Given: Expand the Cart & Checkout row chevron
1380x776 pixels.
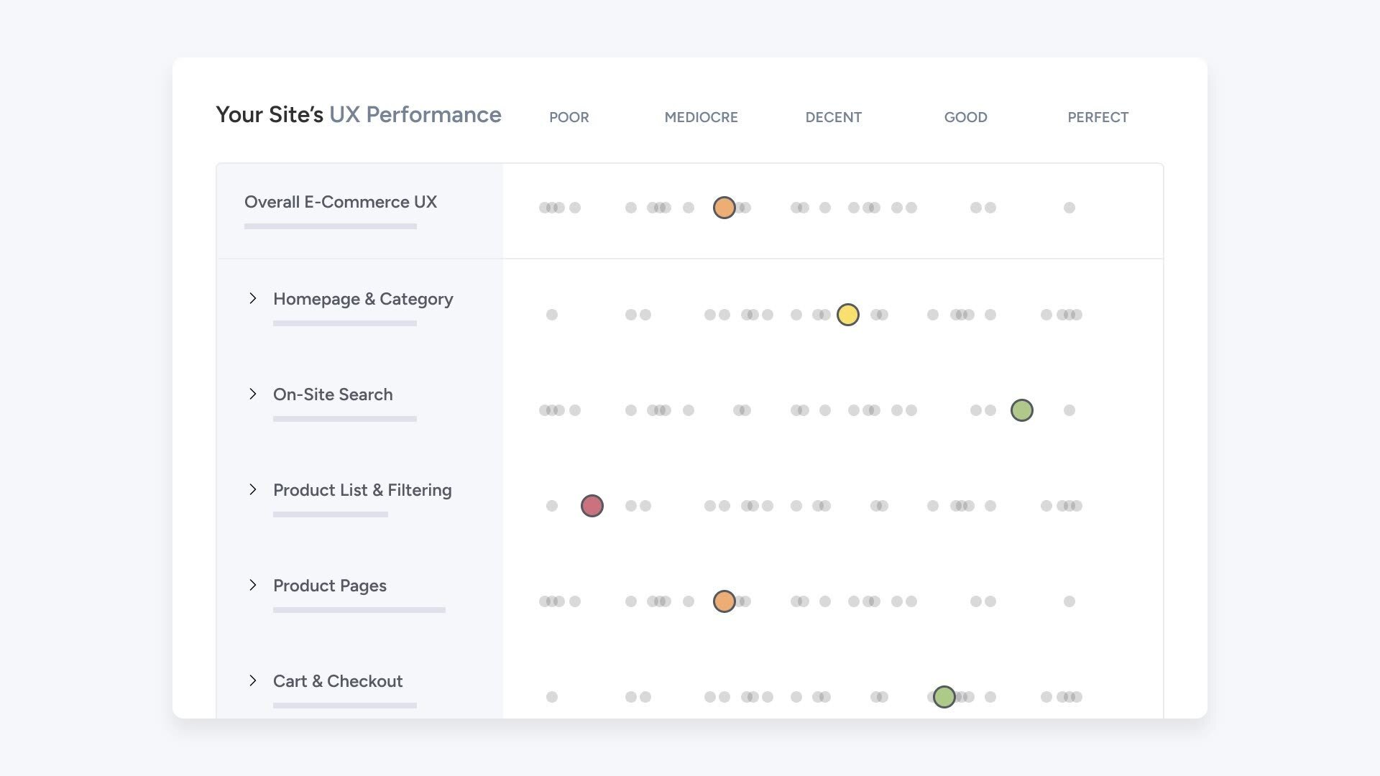Looking at the screenshot, I should tap(253, 680).
